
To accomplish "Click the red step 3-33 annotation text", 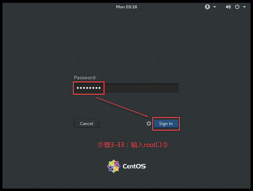I will pos(133,145).
